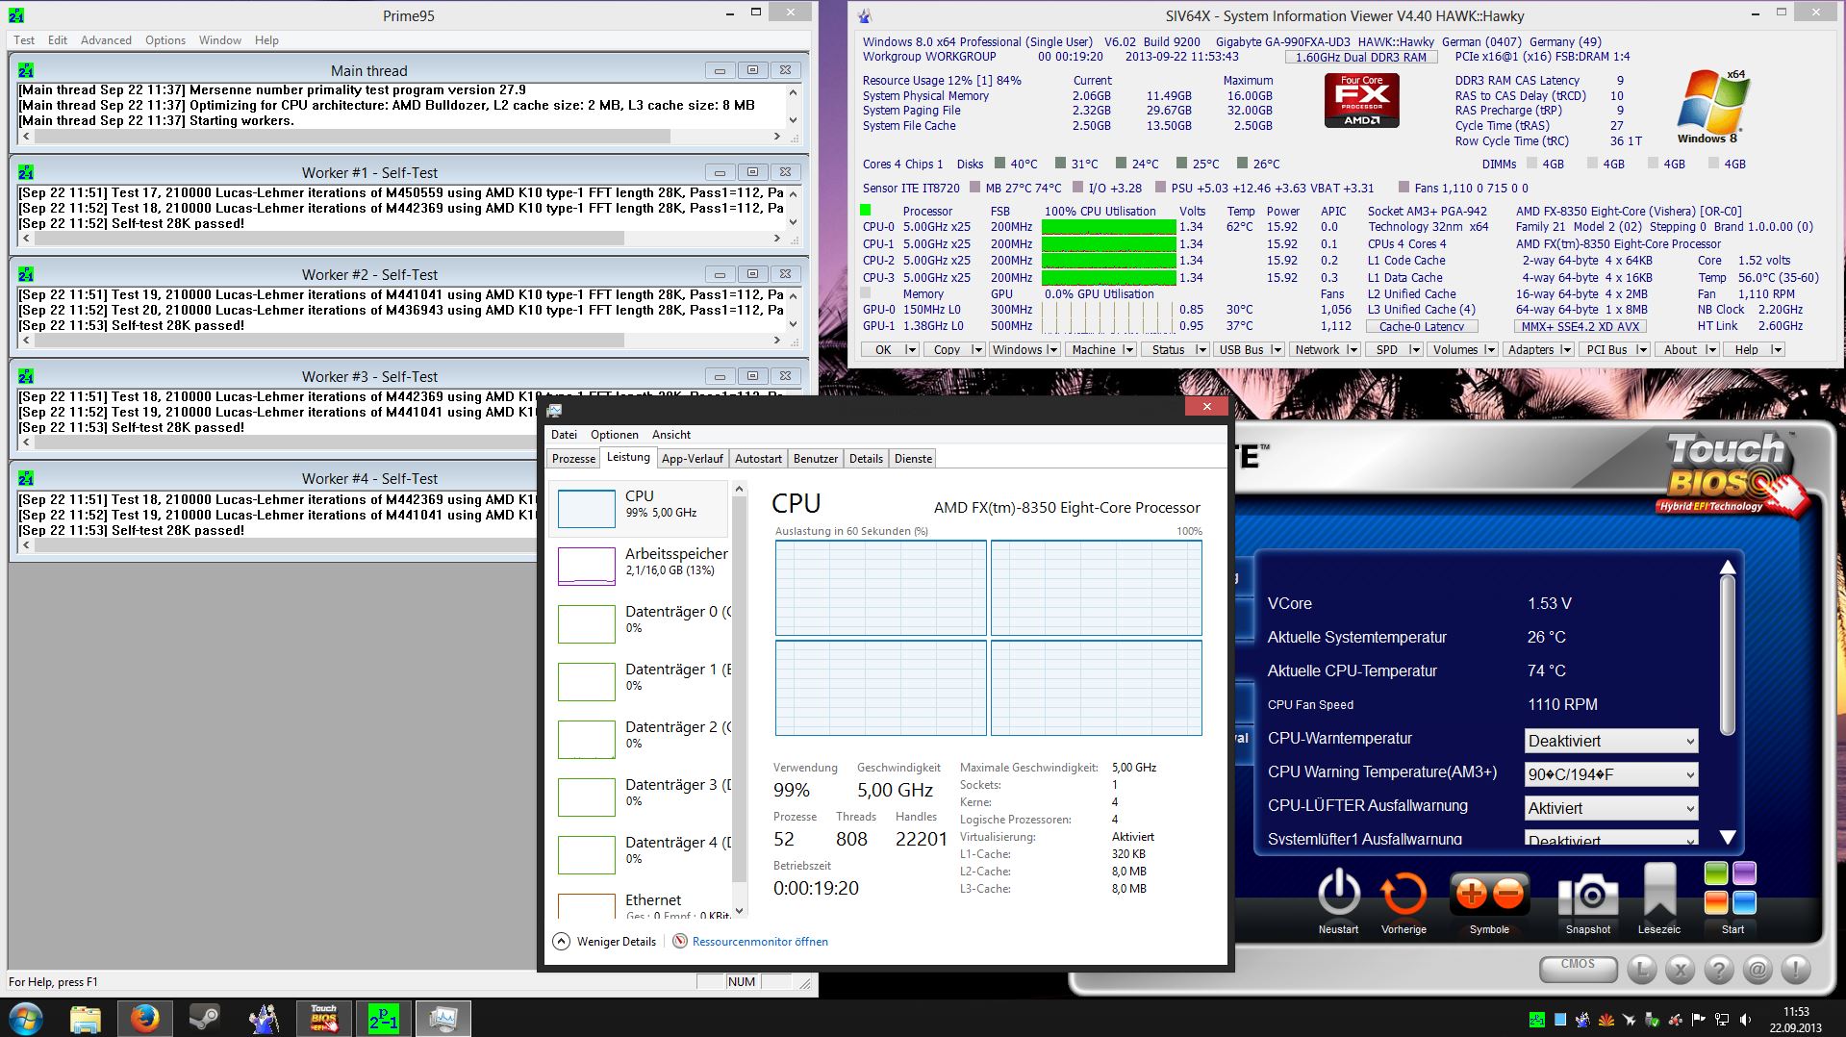The width and height of the screenshot is (1846, 1037).
Task: Open the Ressourcenmonitor öffnen link
Action: [x=760, y=942]
